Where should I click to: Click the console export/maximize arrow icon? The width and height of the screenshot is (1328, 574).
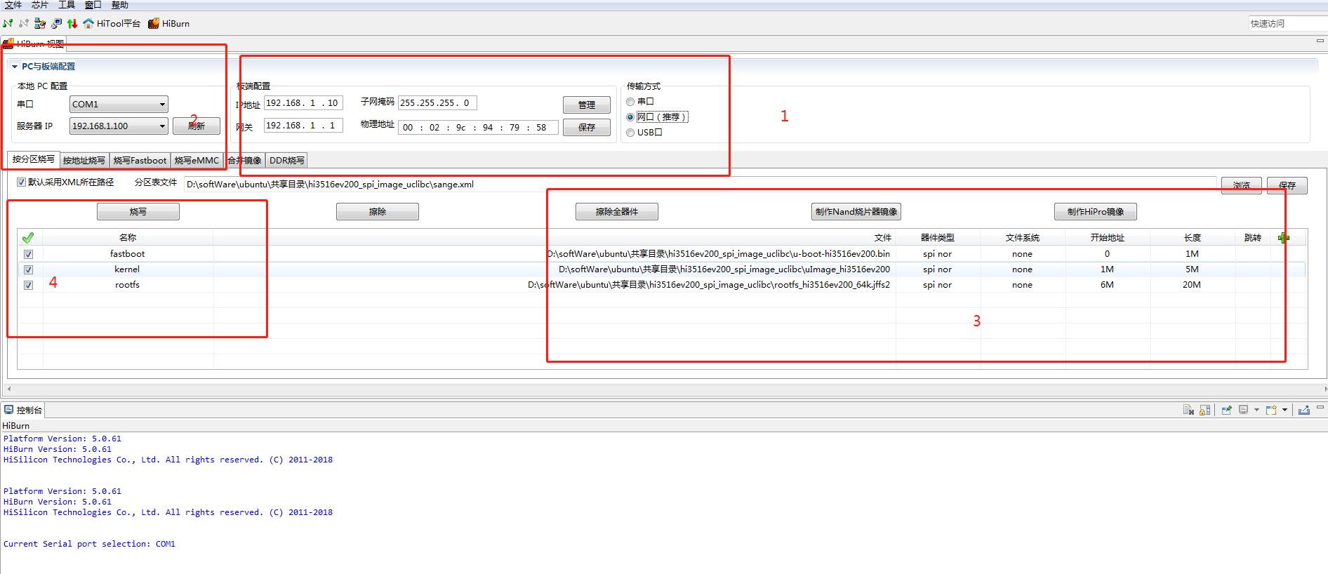click(1304, 410)
